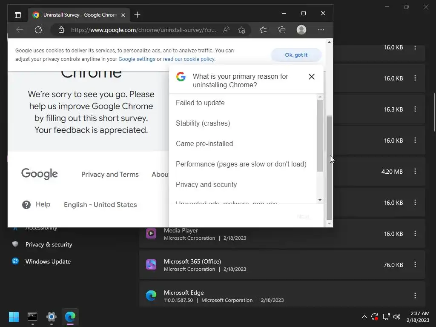Open the clock and date 2:37 AM
Screen dimensions: 436x327
pyautogui.click(x=418, y=317)
